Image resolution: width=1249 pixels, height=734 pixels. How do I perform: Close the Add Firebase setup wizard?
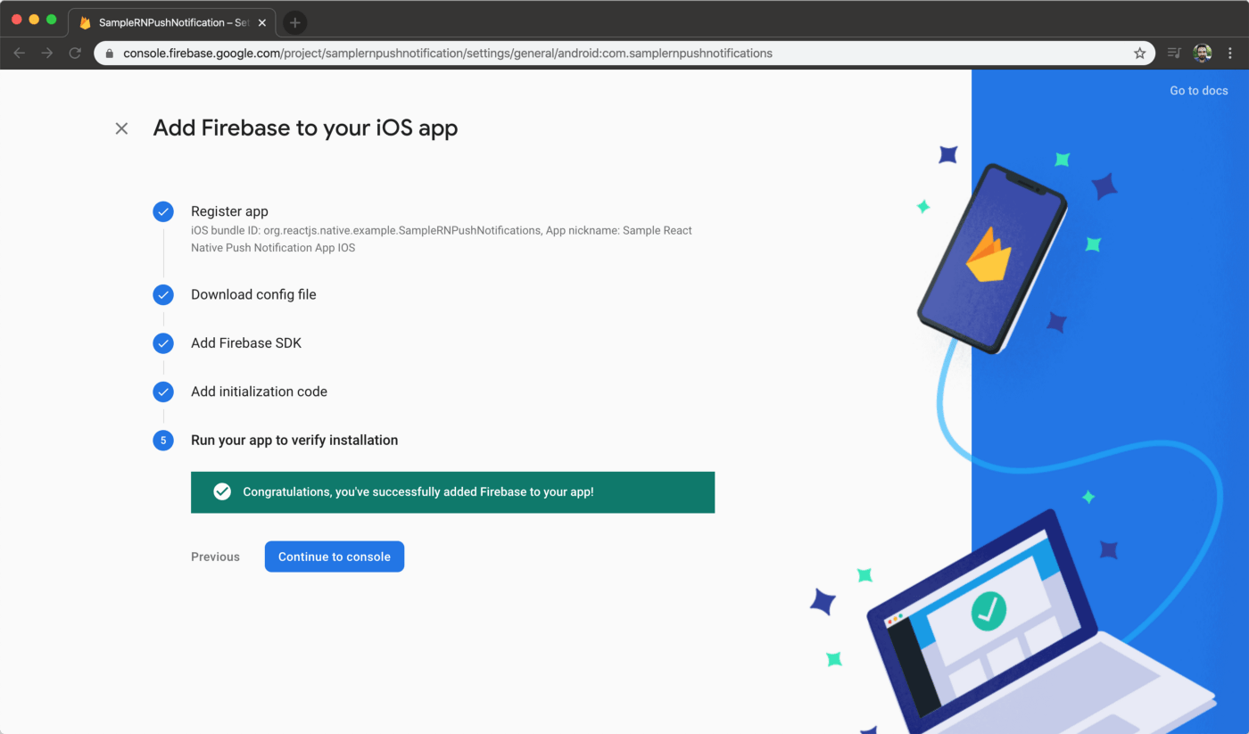121,128
